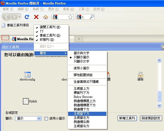Click the search magnifier icon

[x=92, y=17]
